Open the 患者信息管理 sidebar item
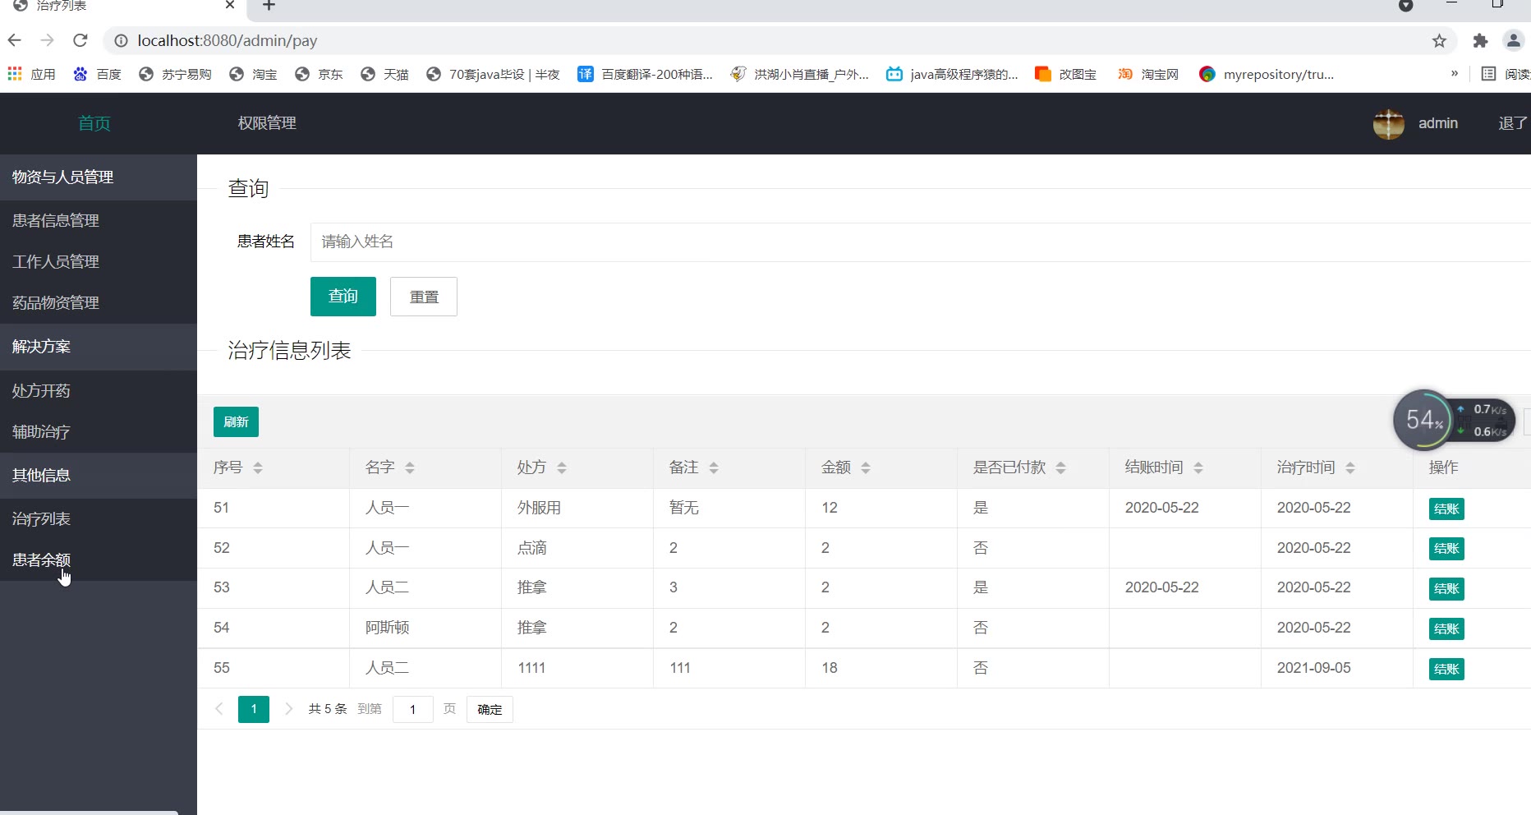1531x815 pixels. click(99, 220)
